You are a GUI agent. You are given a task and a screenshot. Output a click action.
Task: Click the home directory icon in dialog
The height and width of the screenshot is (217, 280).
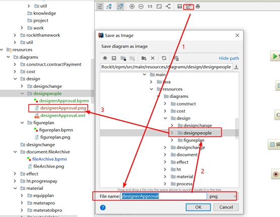[x=105, y=58]
